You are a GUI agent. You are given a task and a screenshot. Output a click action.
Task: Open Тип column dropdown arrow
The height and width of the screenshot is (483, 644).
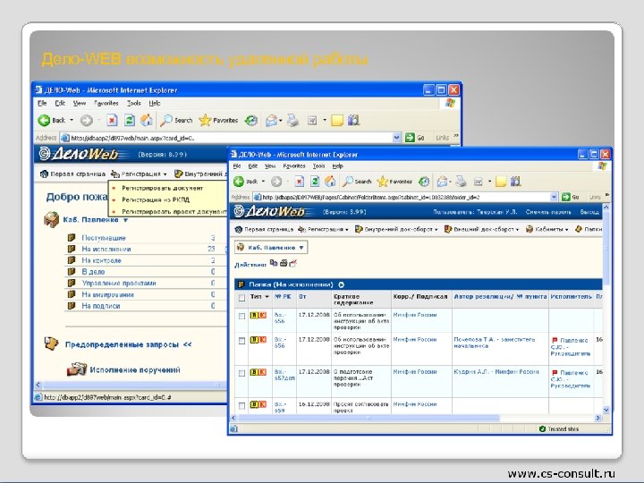[x=267, y=297]
